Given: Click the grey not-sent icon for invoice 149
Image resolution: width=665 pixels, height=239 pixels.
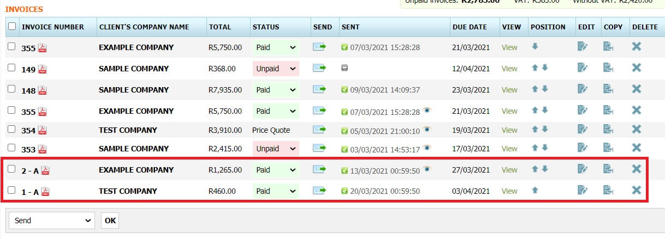Looking at the screenshot, I should (345, 69).
